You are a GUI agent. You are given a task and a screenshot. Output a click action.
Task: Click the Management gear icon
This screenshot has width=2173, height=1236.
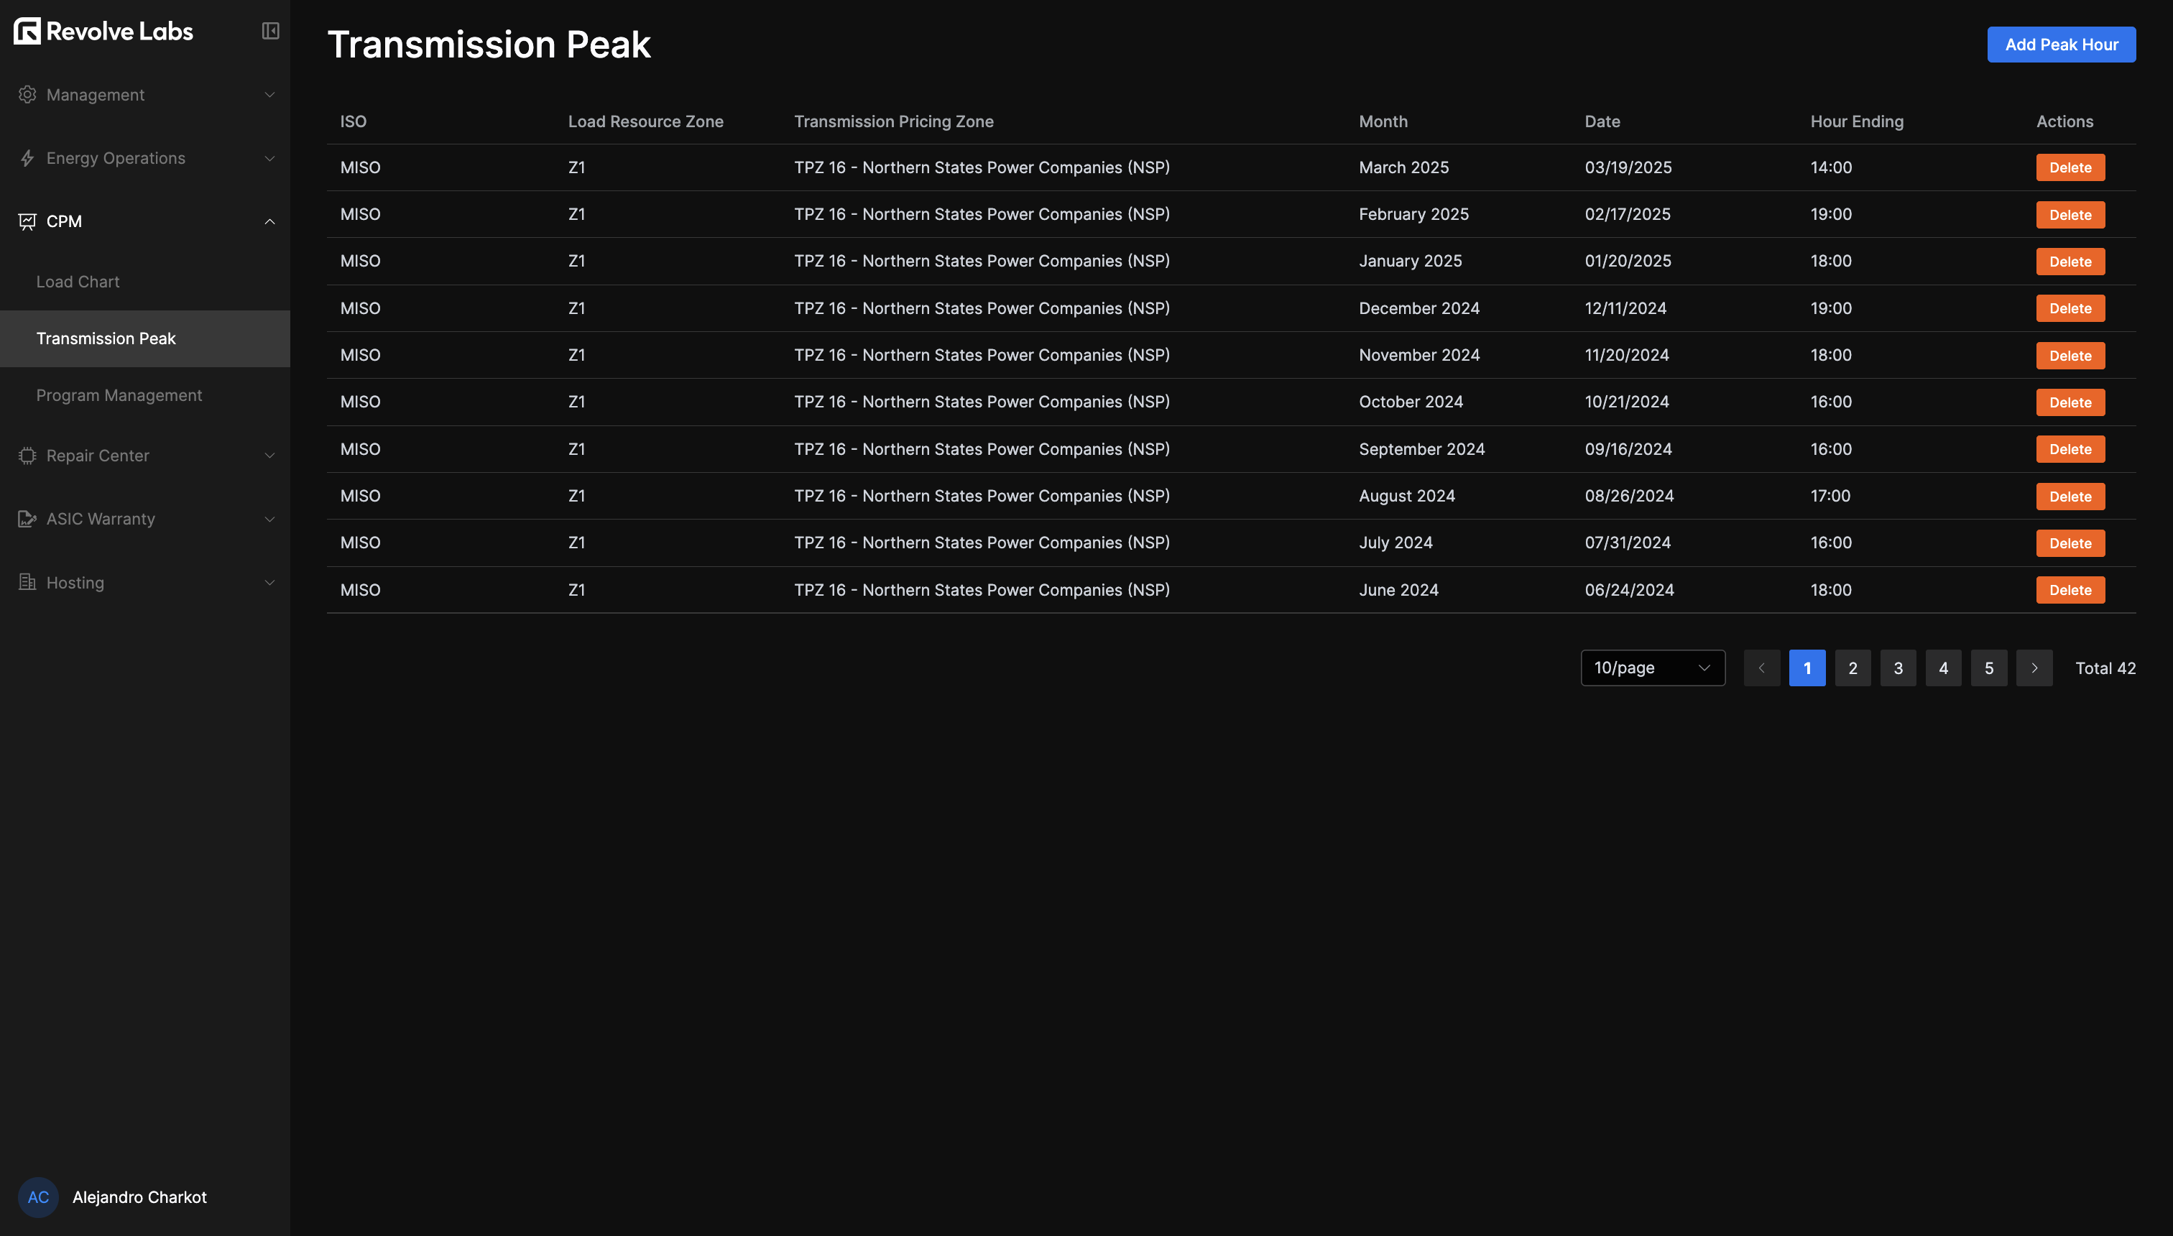point(27,95)
